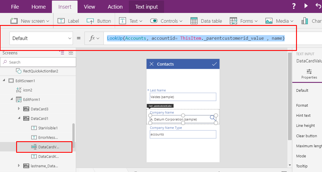322x172 pixels.
Task: Switch Screens pane to tree list view
Action: [62, 53]
